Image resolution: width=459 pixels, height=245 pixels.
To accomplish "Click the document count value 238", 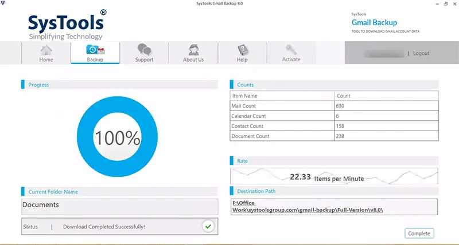I will click(x=340, y=136).
